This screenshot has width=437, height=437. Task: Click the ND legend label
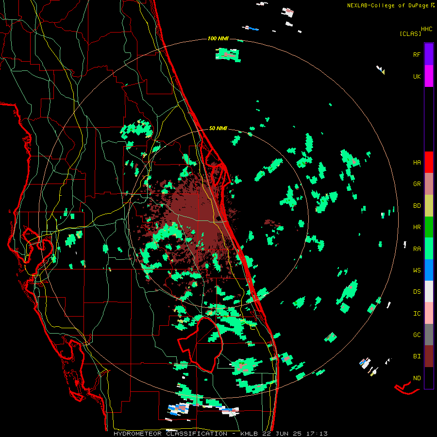[x=417, y=378]
